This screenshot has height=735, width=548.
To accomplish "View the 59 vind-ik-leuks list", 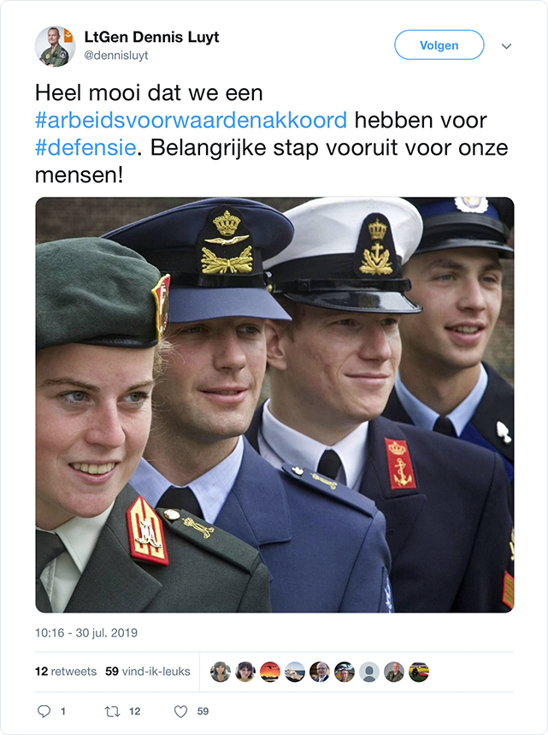I will pos(148,671).
